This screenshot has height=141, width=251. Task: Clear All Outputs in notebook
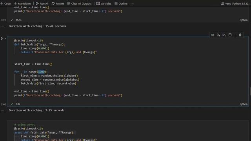point(79,4)
